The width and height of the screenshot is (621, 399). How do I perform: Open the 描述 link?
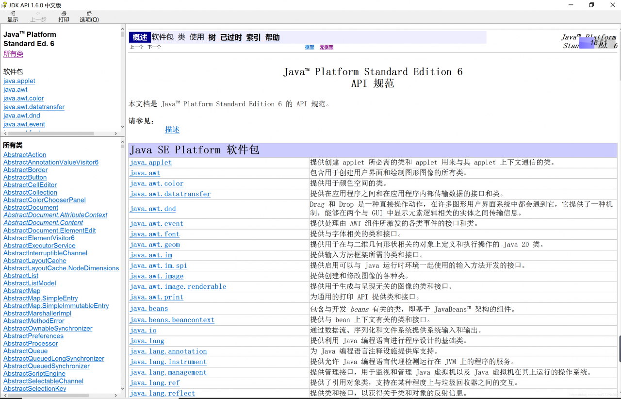(172, 130)
